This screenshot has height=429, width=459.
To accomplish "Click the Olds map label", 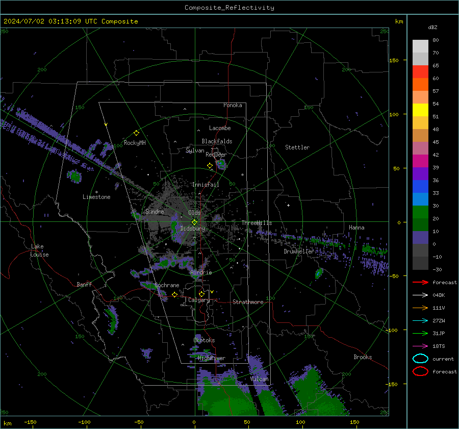I will click(x=194, y=213).
